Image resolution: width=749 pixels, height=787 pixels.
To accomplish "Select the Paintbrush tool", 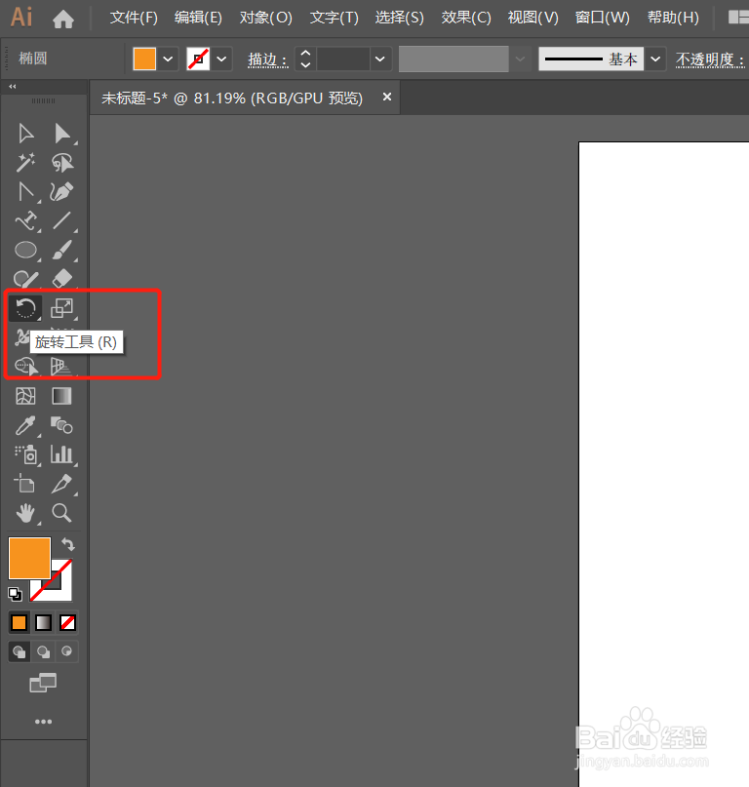I will click(62, 250).
